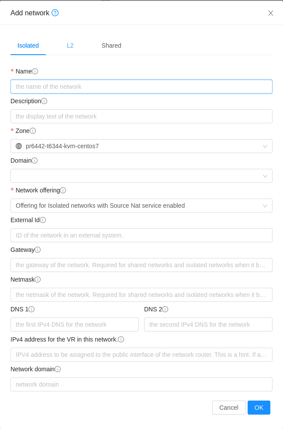The width and height of the screenshot is (283, 429).
Task: Click inside the Name input field
Action: click(141, 87)
